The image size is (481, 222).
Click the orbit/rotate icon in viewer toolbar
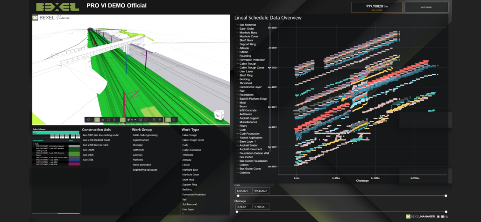88,119
